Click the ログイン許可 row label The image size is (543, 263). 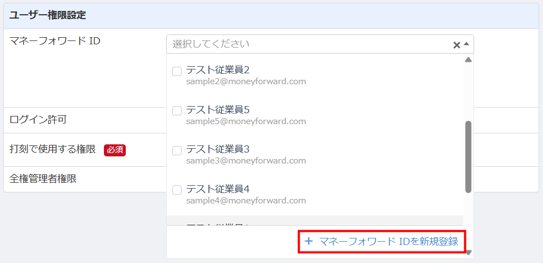[38, 120]
